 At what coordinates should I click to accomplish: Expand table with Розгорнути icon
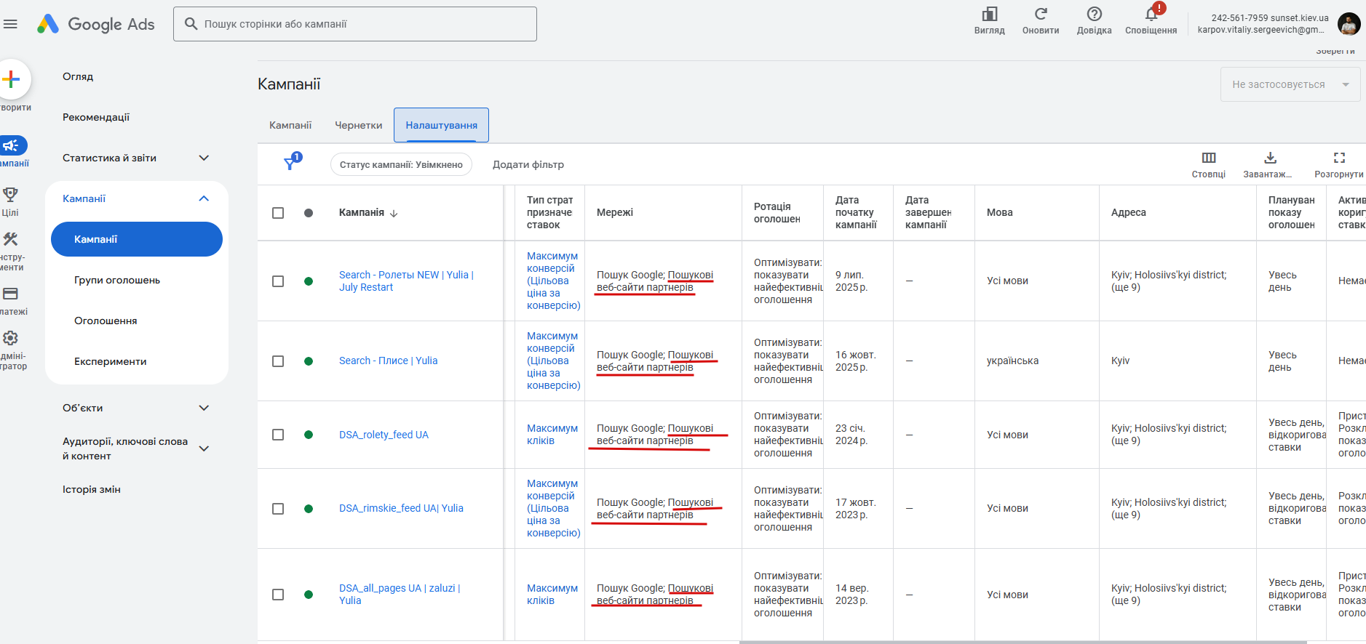(1338, 158)
